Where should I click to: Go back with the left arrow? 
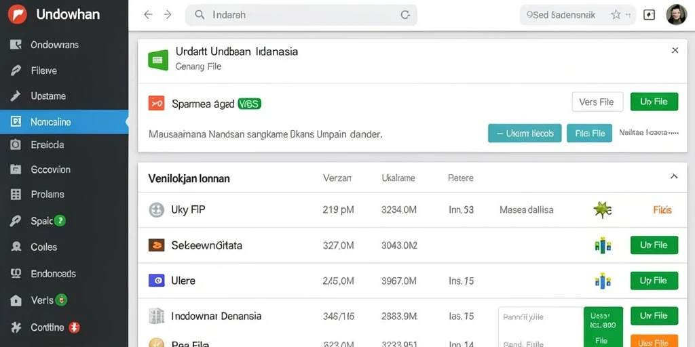[x=148, y=15]
